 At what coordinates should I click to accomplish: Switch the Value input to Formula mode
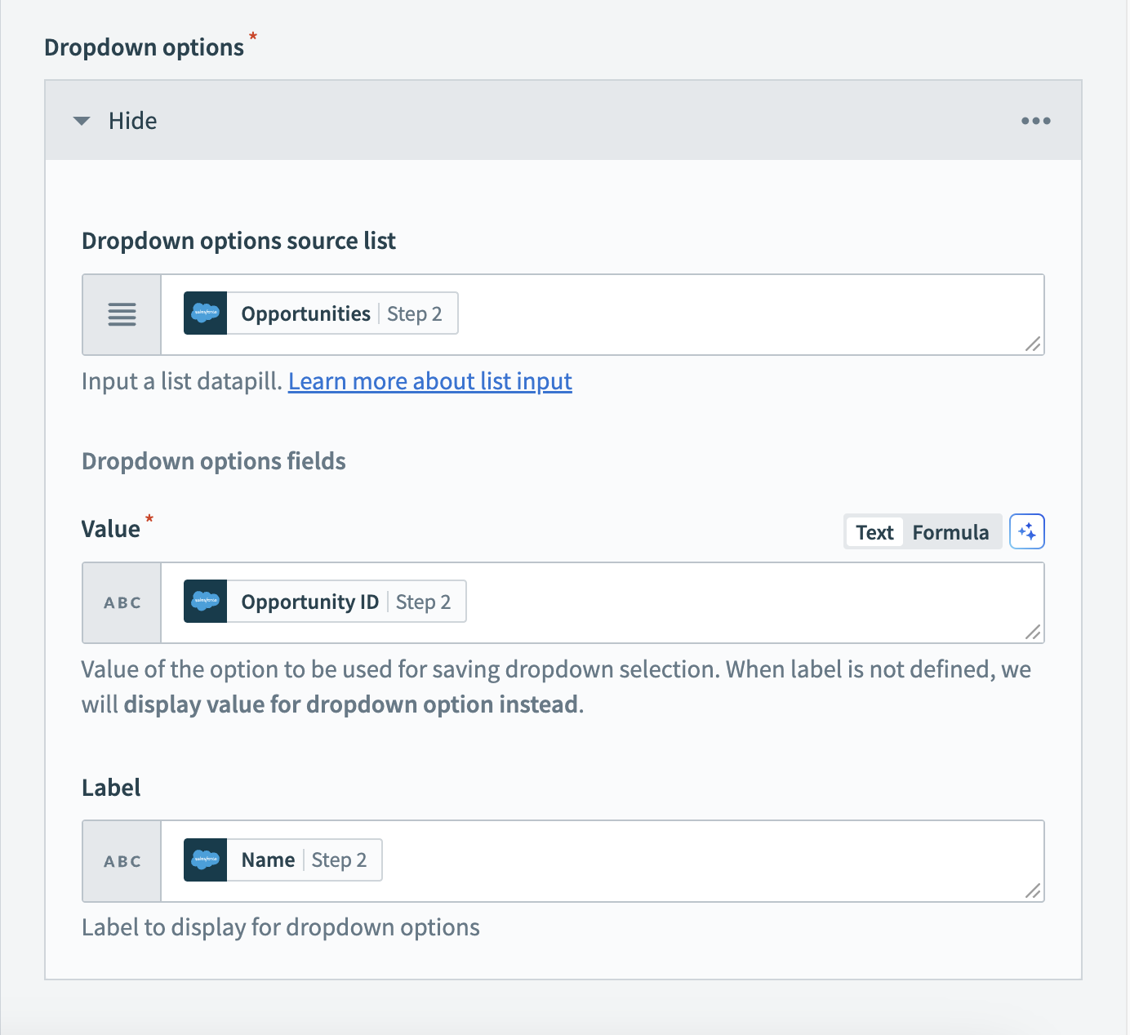pyautogui.click(x=950, y=531)
